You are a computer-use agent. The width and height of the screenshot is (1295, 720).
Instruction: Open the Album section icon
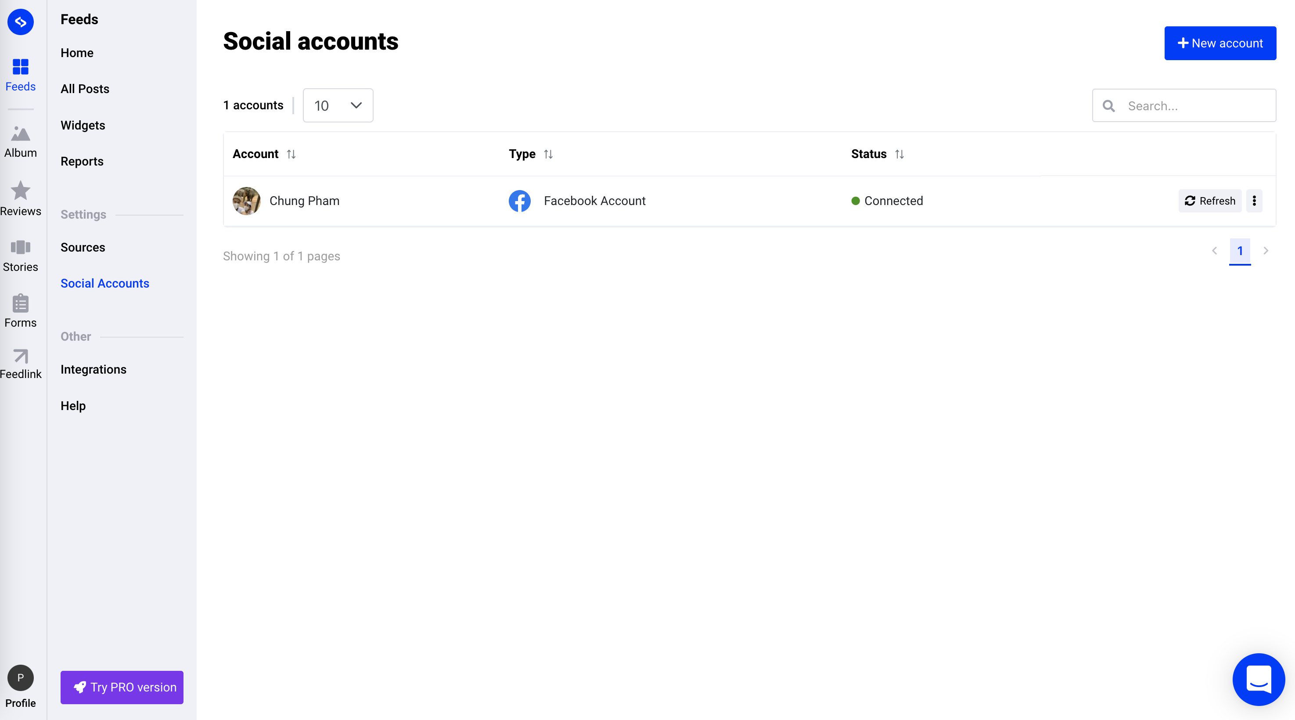pyautogui.click(x=20, y=134)
